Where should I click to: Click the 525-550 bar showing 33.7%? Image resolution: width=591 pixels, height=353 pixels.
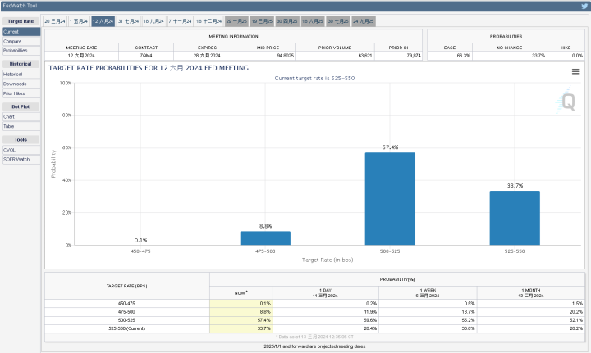coord(515,218)
